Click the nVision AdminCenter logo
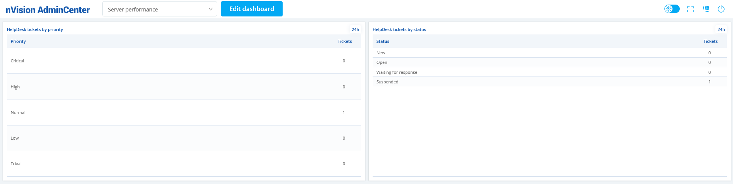 tap(47, 10)
